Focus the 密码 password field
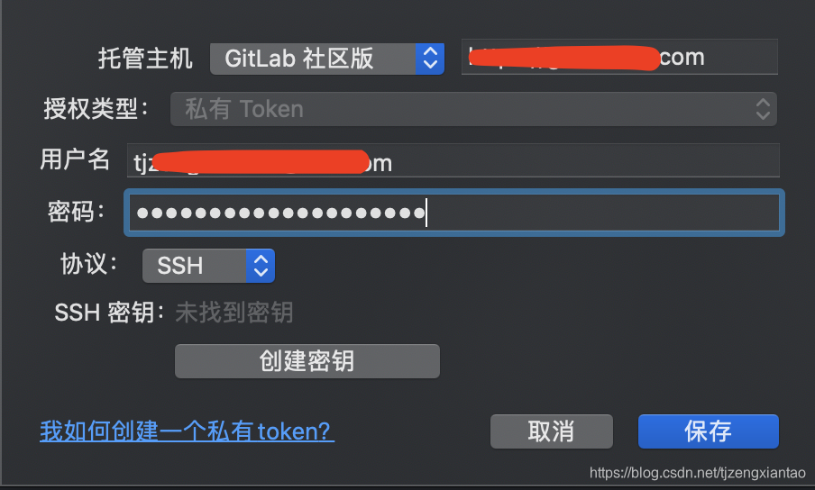Image resolution: width=815 pixels, height=490 pixels. [454, 213]
